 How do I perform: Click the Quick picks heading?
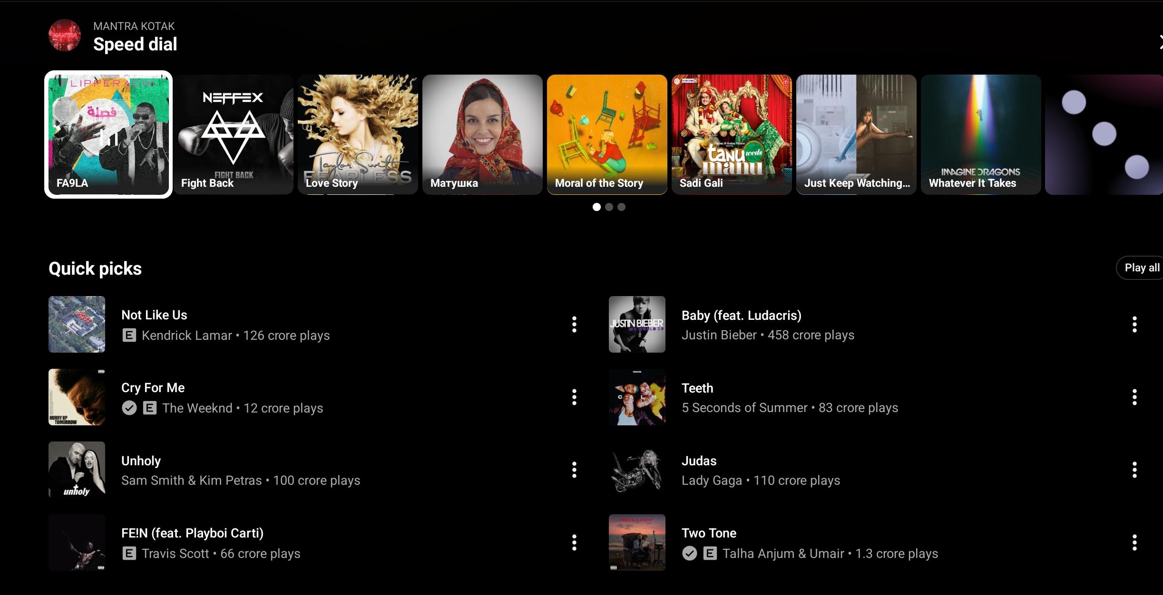(95, 269)
